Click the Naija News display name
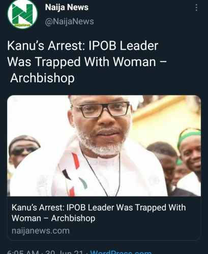This screenshot has height=254, width=208. pos(67,7)
